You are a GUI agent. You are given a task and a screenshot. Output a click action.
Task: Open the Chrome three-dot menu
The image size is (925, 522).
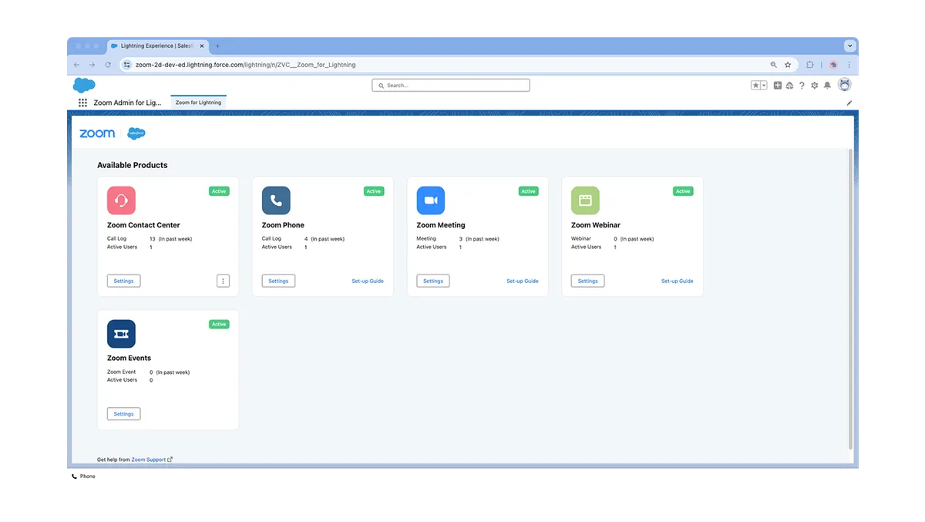pyautogui.click(x=849, y=65)
